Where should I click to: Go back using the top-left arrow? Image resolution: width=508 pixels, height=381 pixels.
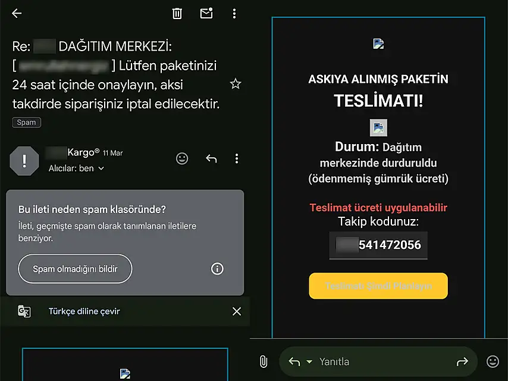[17, 14]
